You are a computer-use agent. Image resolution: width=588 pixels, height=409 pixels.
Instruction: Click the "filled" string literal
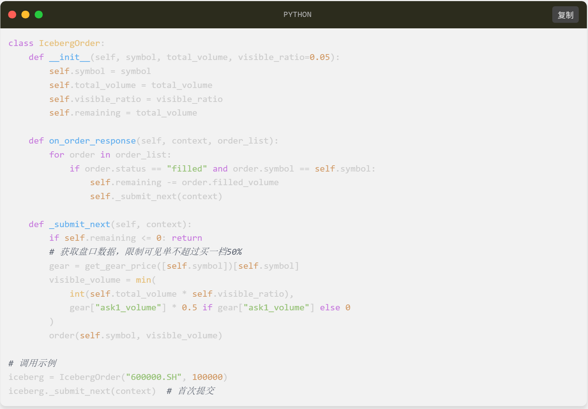187,169
